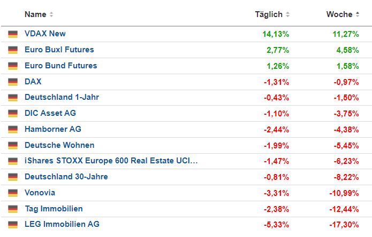
Task: Open the Deutschland 1-Jahr link
Action: coord(62,97)
